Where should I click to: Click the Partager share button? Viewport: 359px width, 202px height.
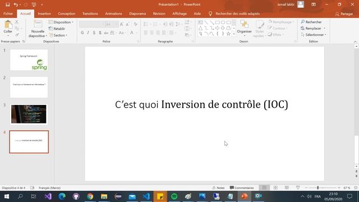(344, 13)
